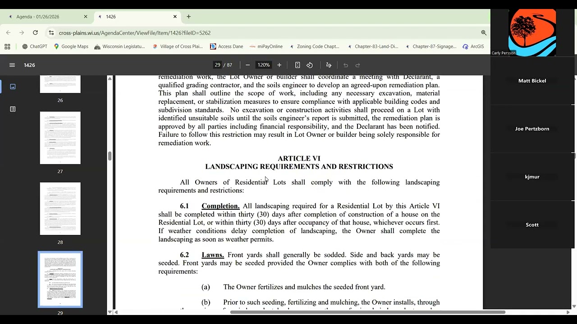Screen dimensions: 577x324
Task: Zoom in on the PDF
Action: click(x=279, y=65)
